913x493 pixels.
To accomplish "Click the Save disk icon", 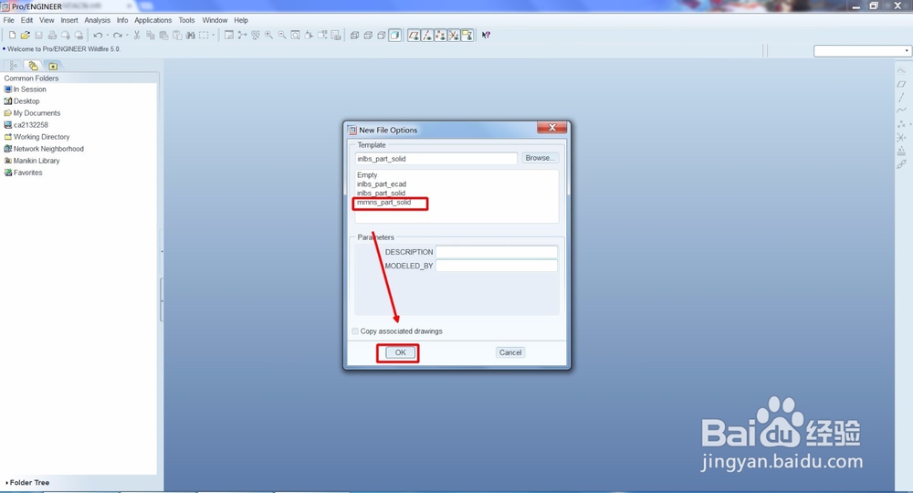I will (38, 36).
